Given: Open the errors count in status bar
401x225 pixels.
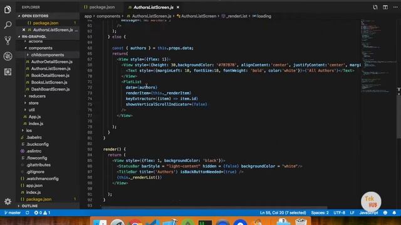Looking at the screenshot, I should coord(38,212).
